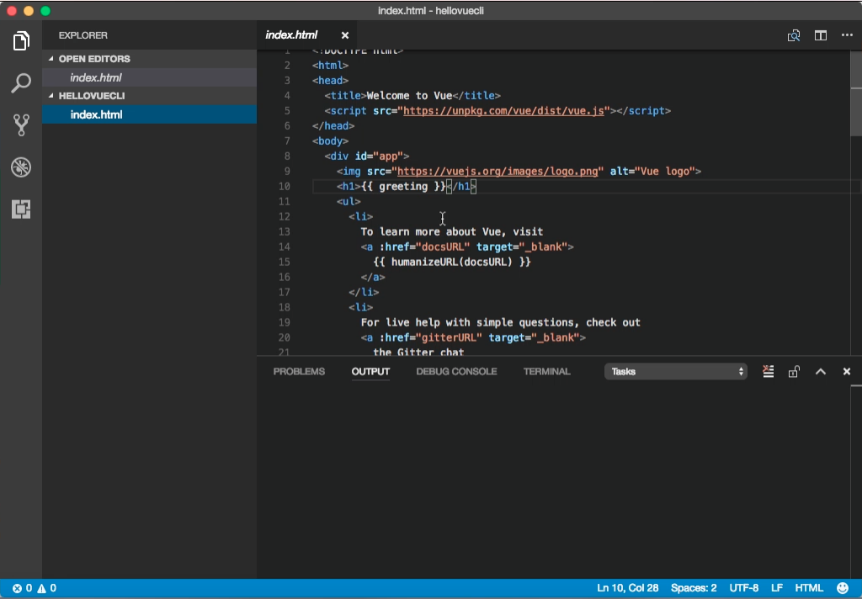Open the Extensions view icon
This screenshot has height=599, width=862.
[21, 209]
